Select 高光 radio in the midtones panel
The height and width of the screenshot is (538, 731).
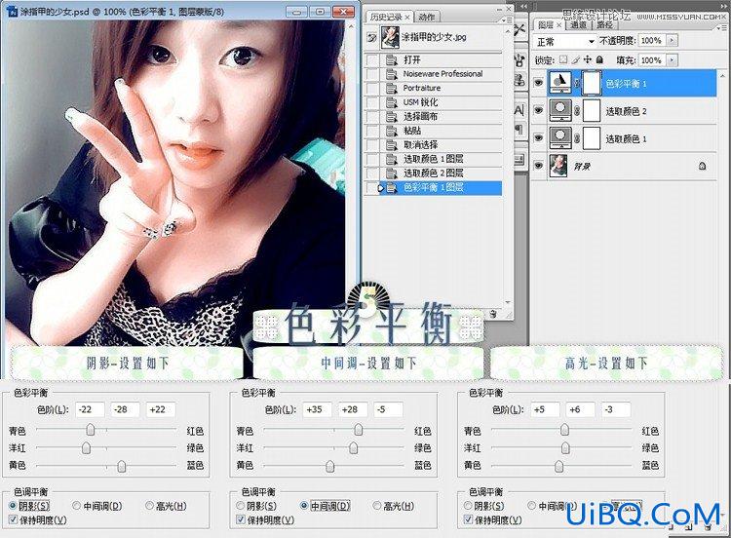(x=376, y=506)
